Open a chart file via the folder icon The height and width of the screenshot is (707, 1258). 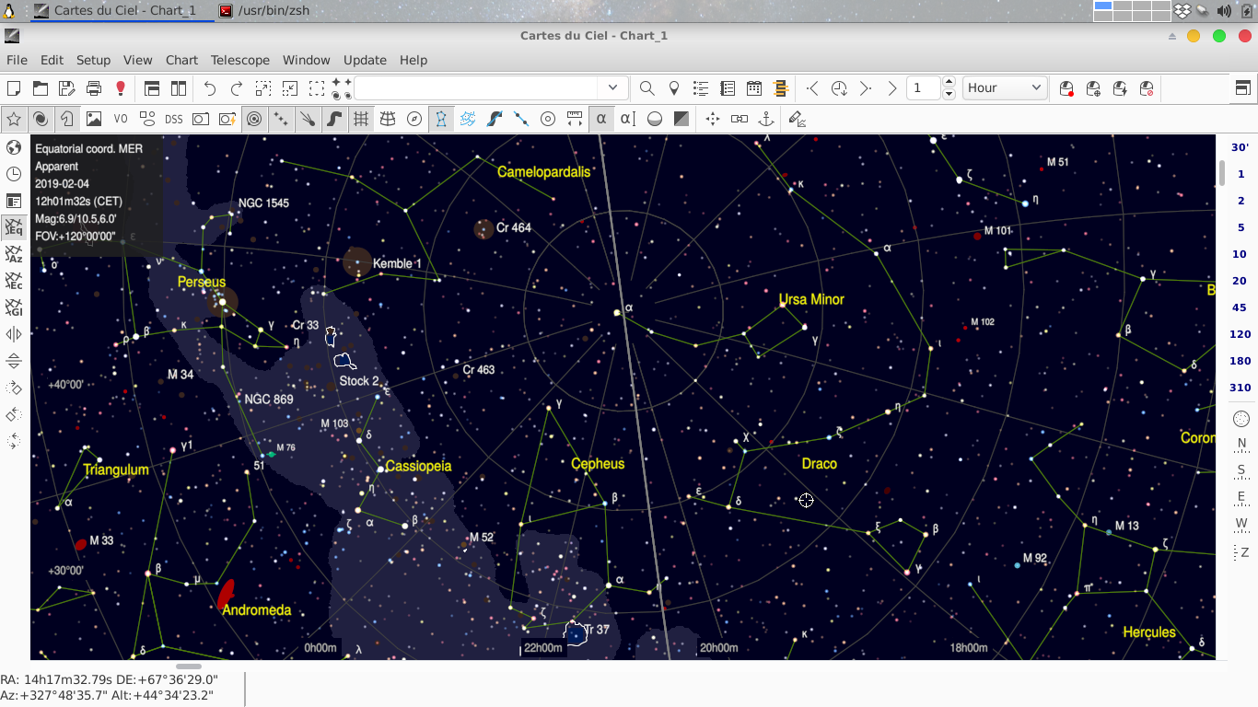point(41,88)
